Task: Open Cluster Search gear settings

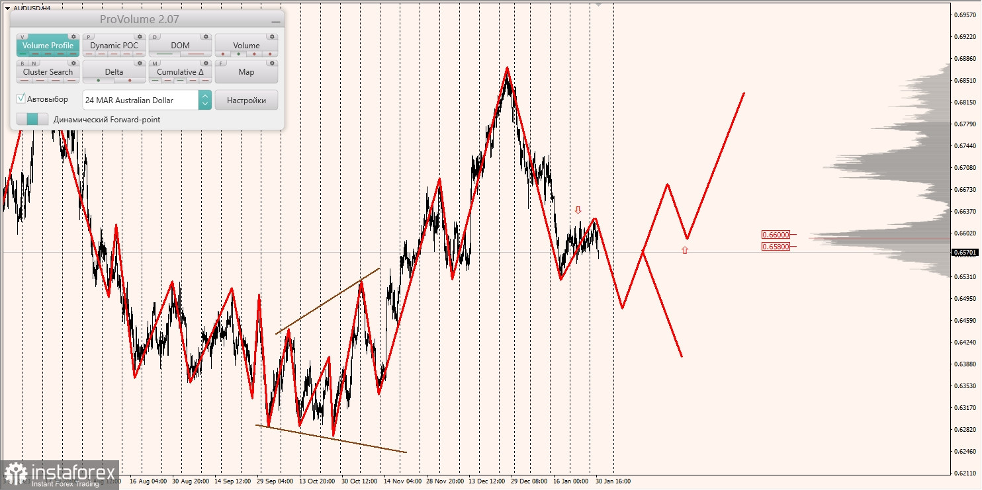Action: pyautogui.click(x=73, y=63)
